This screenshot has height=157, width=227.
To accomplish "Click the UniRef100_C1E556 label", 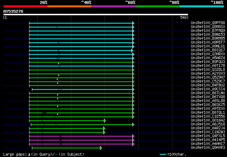I will [208, 117].
